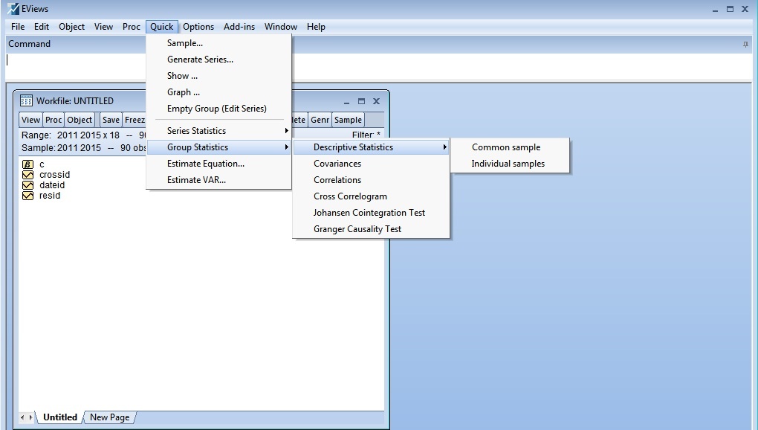Click the Workfile Proc button
758x430 pixels.
tap(54, 120)
